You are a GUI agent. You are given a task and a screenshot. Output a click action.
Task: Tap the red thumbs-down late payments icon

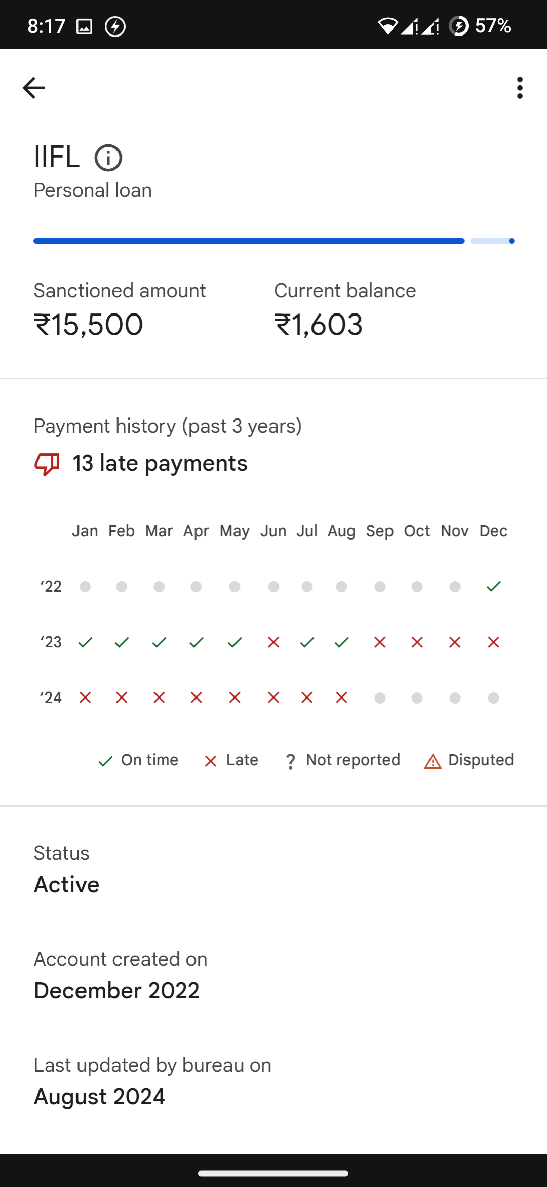(47, 464)
